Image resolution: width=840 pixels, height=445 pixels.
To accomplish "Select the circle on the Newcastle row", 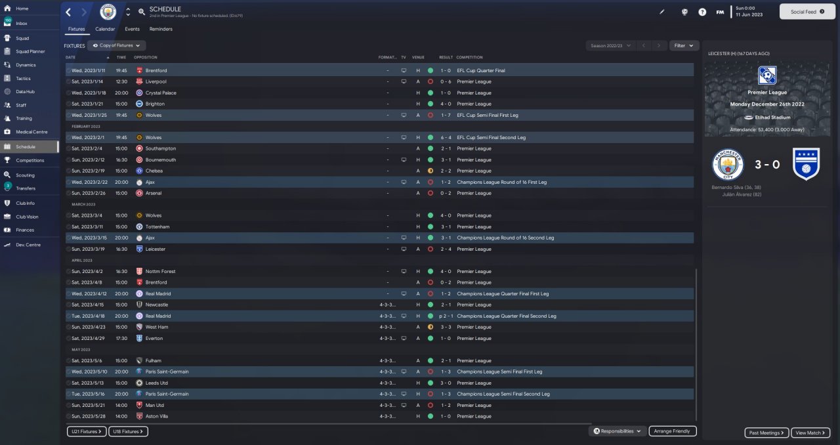I will (x=68, y=305).
